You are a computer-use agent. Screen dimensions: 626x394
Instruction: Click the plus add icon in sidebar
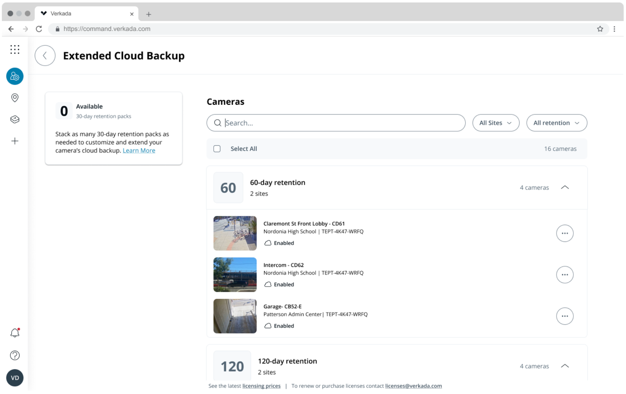tap(15, 141)
